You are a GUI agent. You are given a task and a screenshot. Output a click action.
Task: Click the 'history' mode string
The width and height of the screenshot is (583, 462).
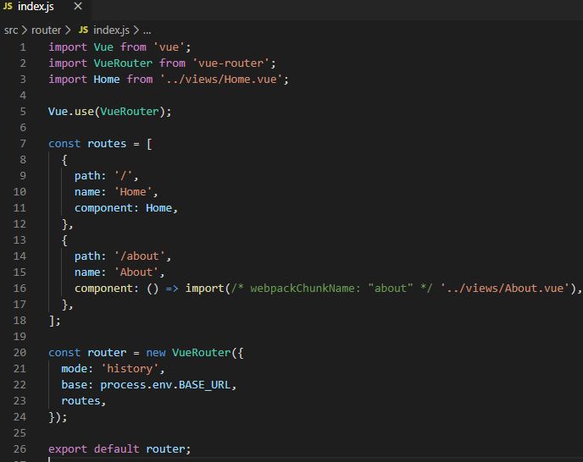coord(130,369)
